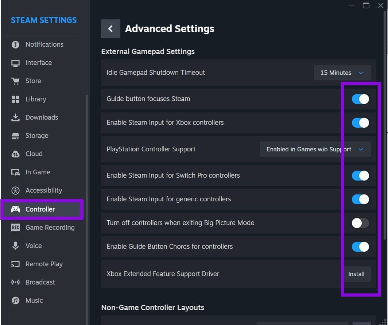Click the Controller gamepad icon
Viewport: 388px width, 325px height.
point(15,209)
